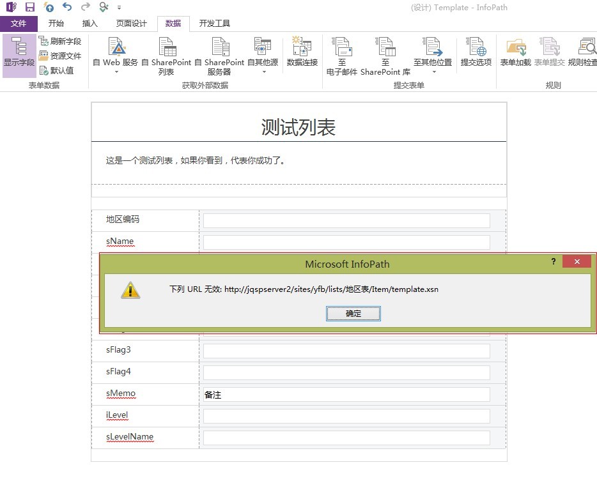
Task: Select the 数据 ribbon tab
Action: (x=173, y=24)
